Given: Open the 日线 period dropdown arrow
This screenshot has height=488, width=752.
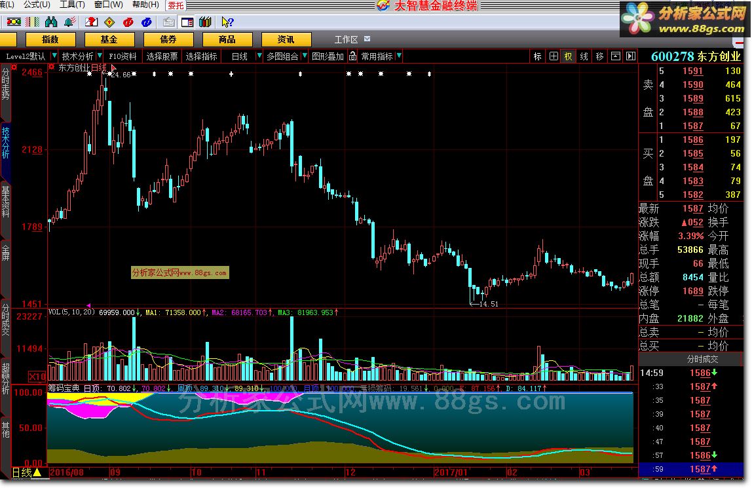Looking at the screenshot, I should coord(259,56).
